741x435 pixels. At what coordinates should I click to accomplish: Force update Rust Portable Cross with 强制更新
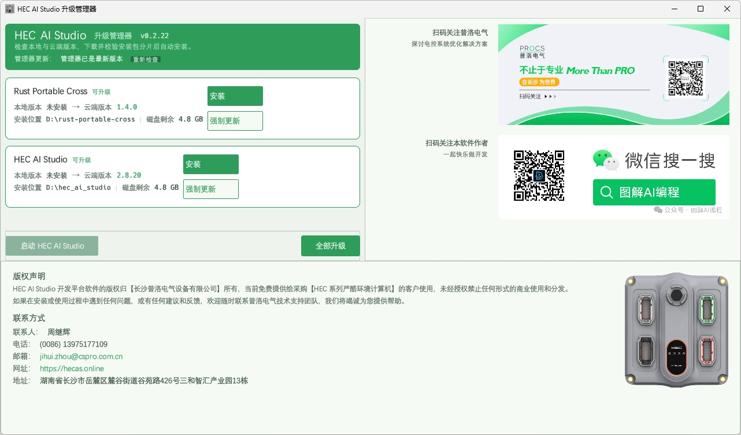point(235,121)
